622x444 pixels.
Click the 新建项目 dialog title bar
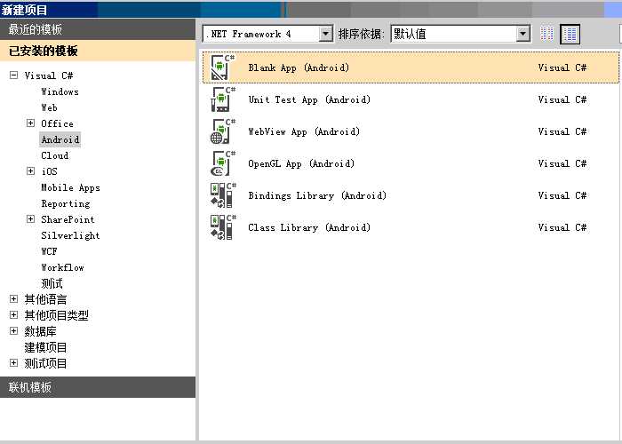click(x=311, y=9)
